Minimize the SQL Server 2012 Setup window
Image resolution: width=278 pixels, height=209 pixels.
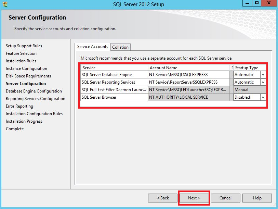click(x=247, y=3)
